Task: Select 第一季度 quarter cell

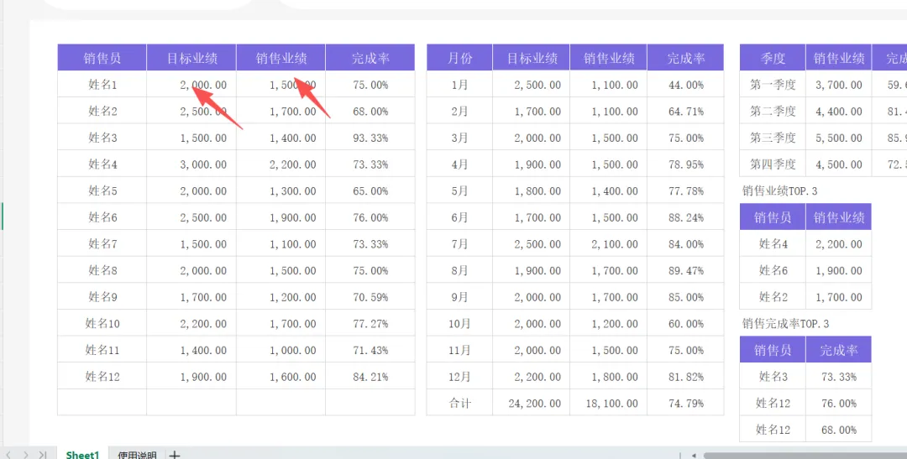Action: (x=773, y=85)
